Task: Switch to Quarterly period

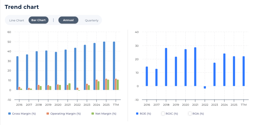Action: click(92, 21)
